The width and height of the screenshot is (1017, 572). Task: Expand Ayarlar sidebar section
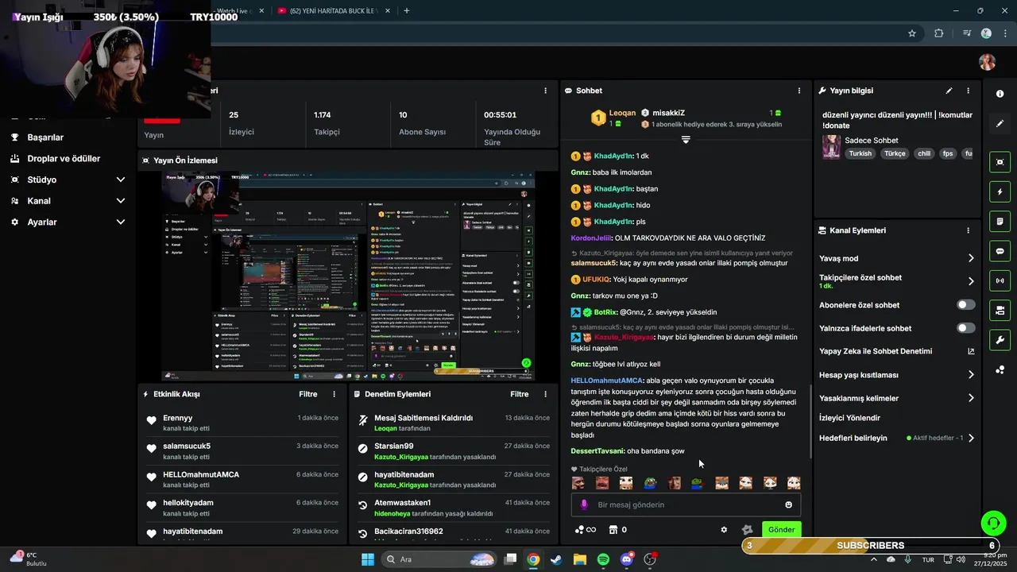pos(121,222)
